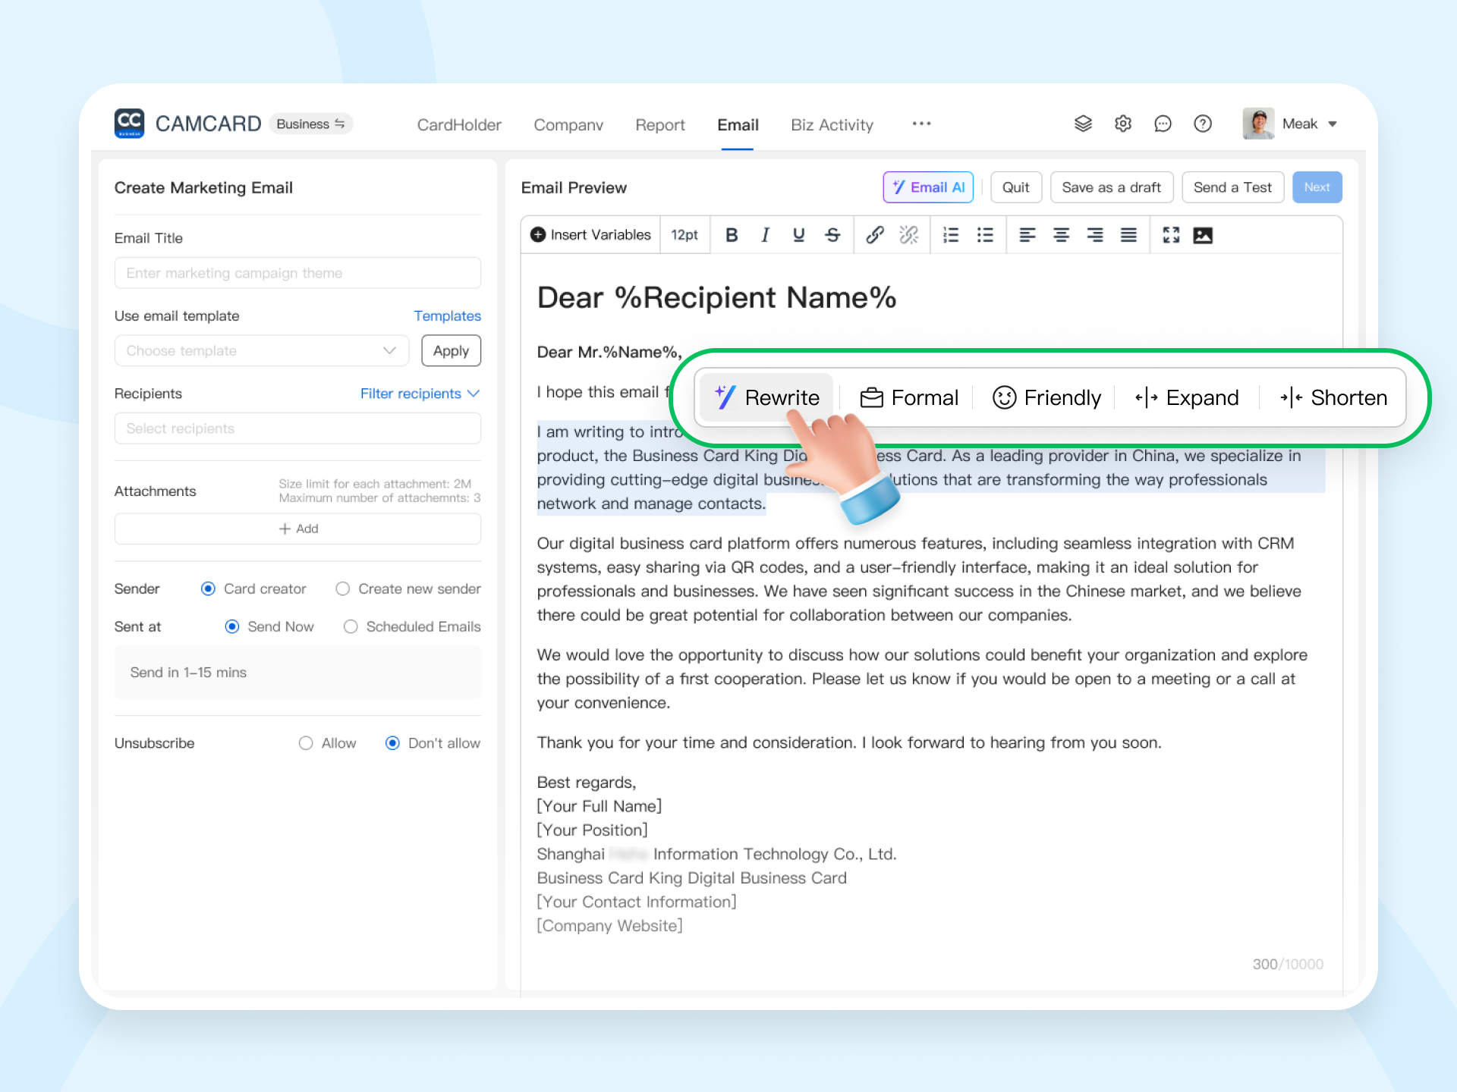Screen dimensions: 1457x1092
Task: Switch to the Report tab
Action: (x=660, y=125)
